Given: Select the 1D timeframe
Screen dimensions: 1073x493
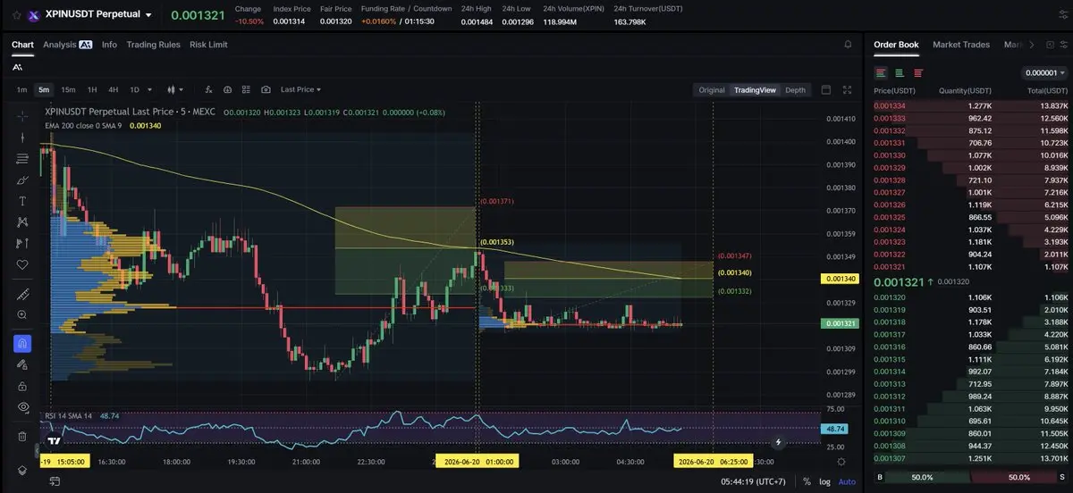Looking at the screenshot, I should coord(135,89).
